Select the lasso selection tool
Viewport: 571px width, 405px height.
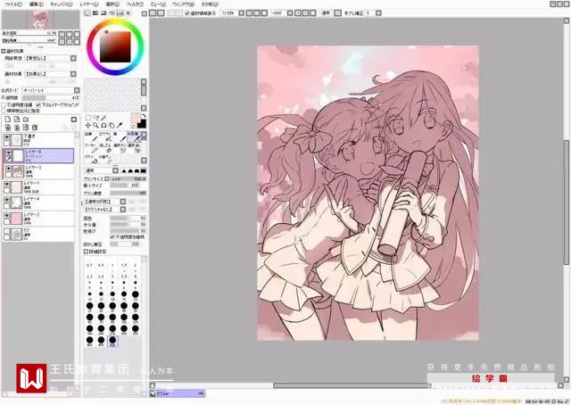click(96, 118)
